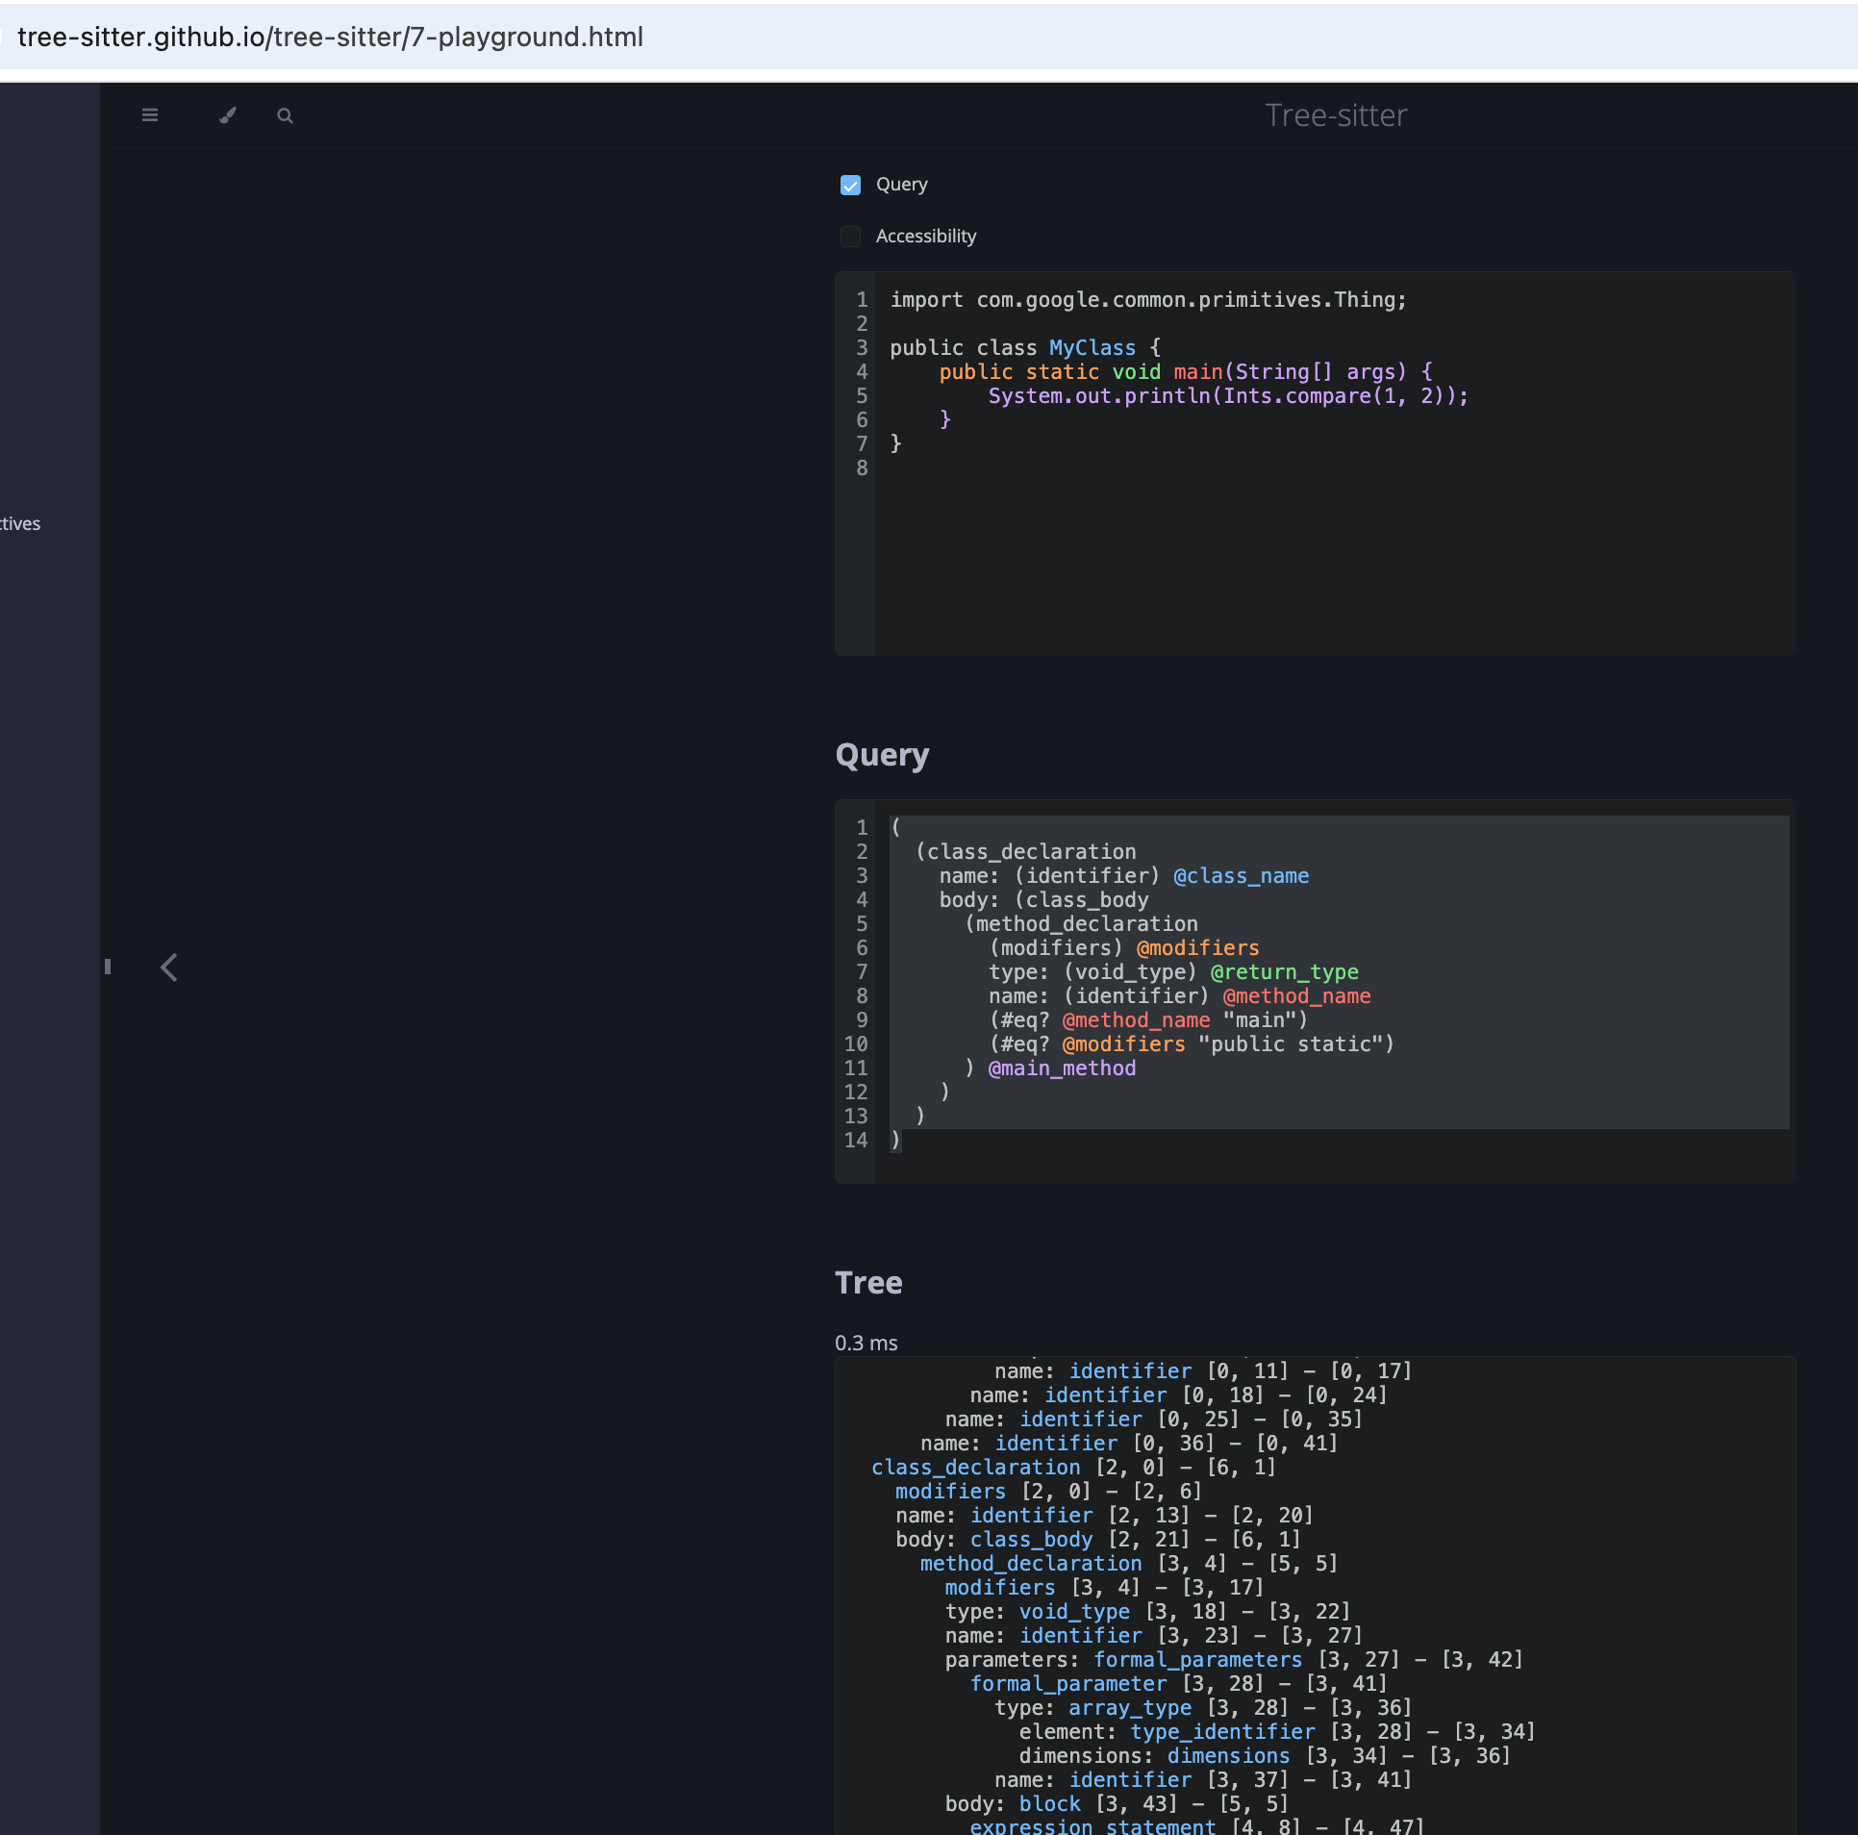Select the dimensions tree node
This screenshot has height=1835, width=1858.
1228,1756
